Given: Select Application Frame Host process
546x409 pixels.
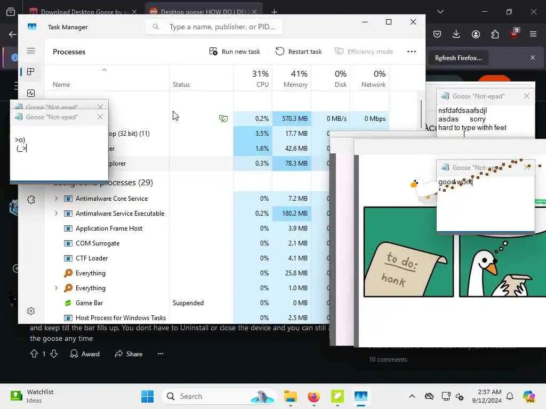Looking at the screenshot, I should pos(109,228).
